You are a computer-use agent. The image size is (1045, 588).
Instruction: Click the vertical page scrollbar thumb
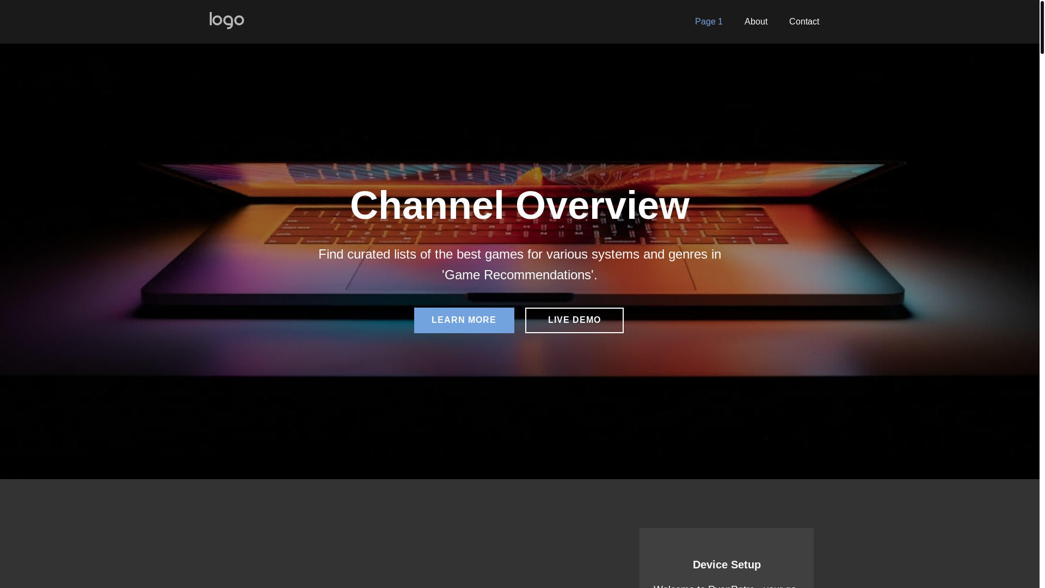tap(1042, 27)
